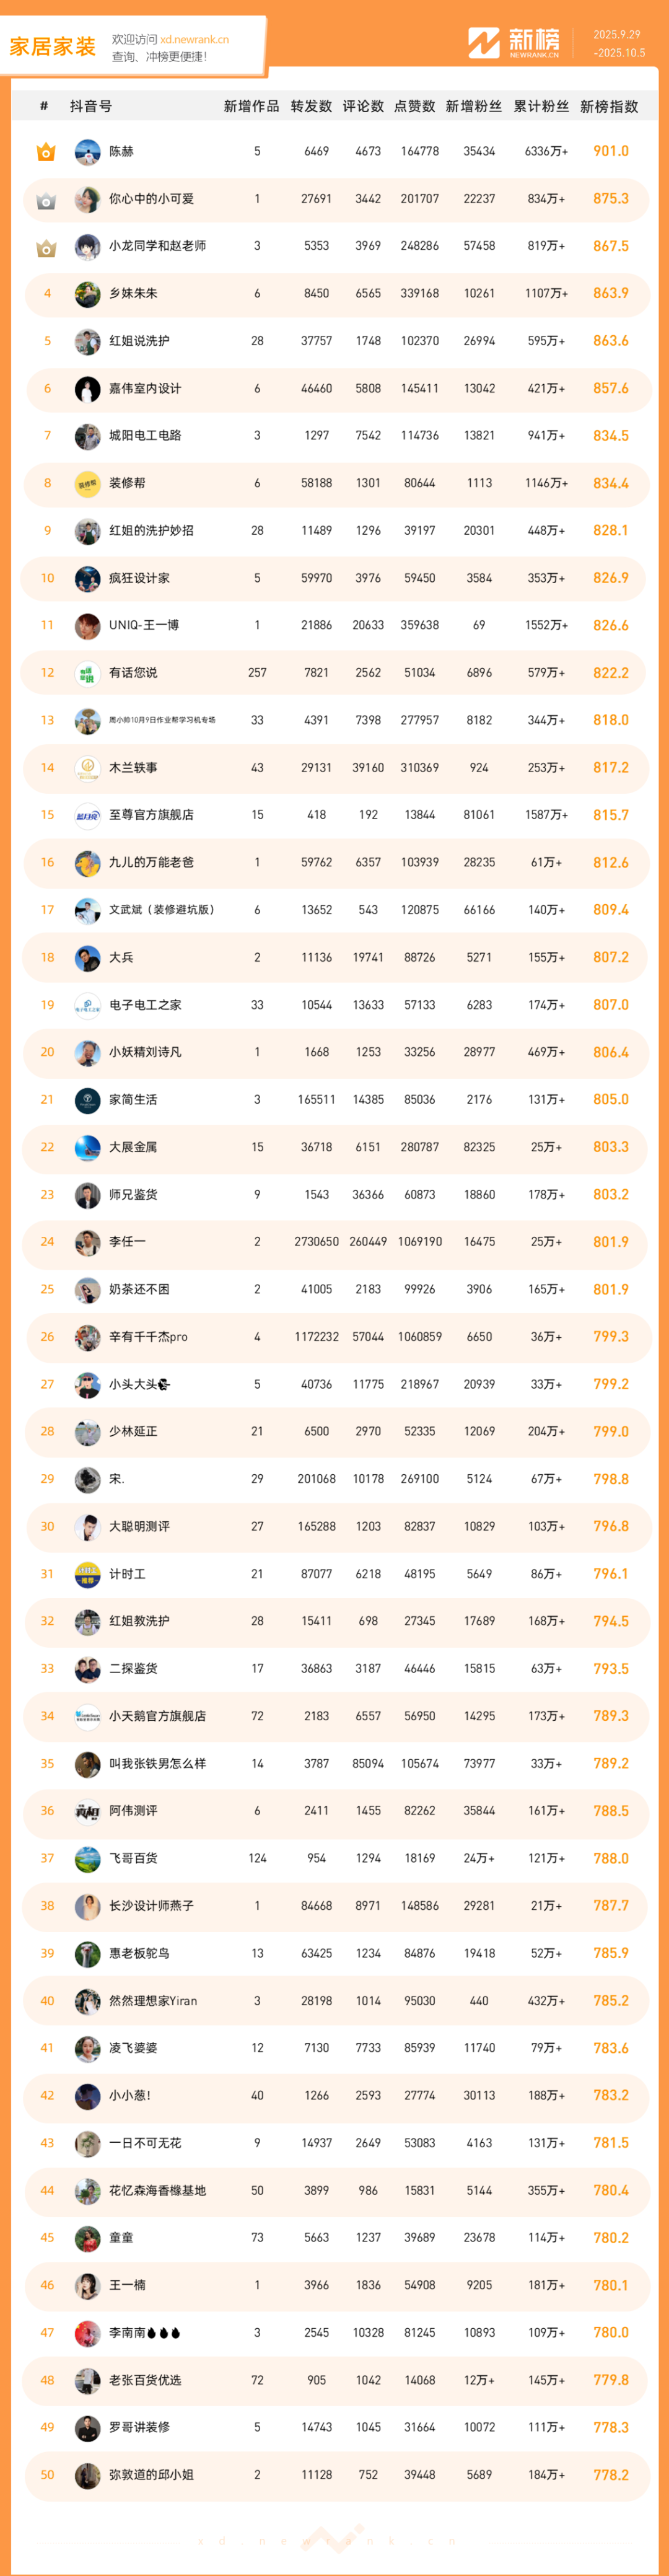Click the 计时工 avatar icon
Screen dimensions: 669x2576
(x=87, y=1574)
